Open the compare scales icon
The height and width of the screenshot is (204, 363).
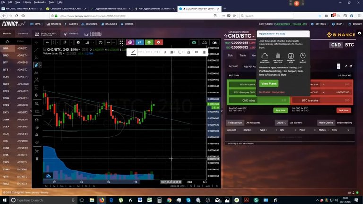(x=101, y=42)
